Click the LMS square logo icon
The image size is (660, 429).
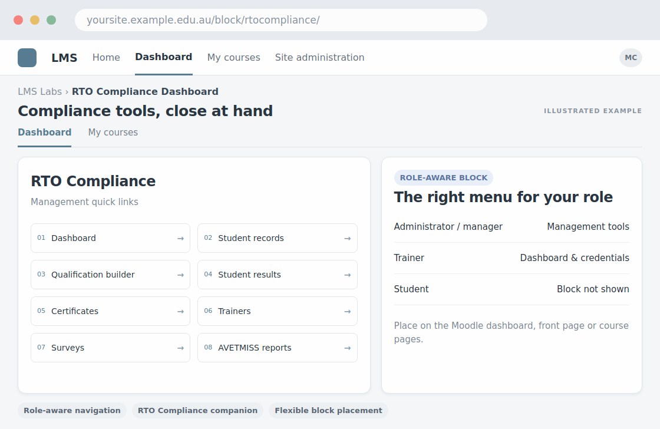(x=27, y=58)
